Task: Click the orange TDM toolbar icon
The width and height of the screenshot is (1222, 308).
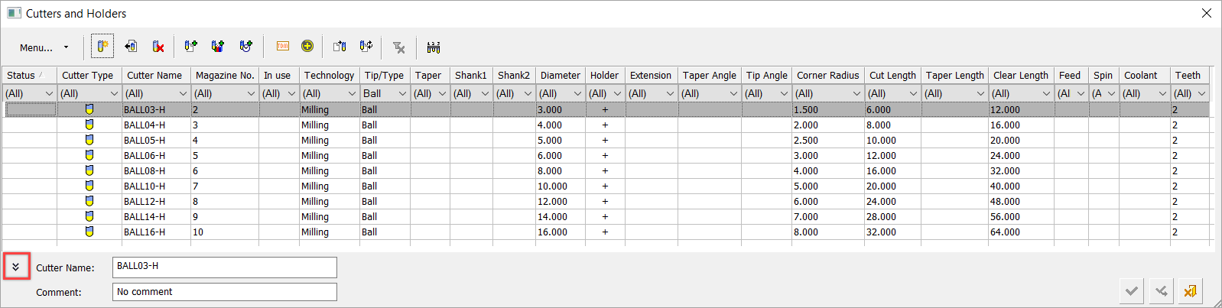Action: (282, 47)
